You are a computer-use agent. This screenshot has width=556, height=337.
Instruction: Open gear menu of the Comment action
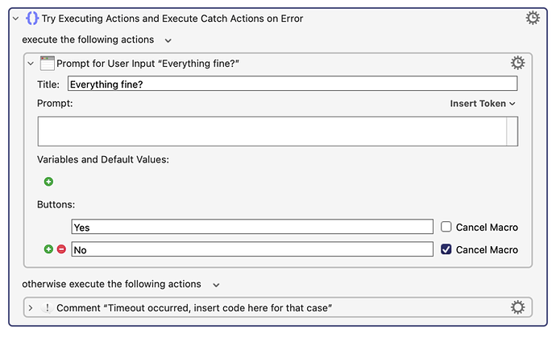click(517, 307)
